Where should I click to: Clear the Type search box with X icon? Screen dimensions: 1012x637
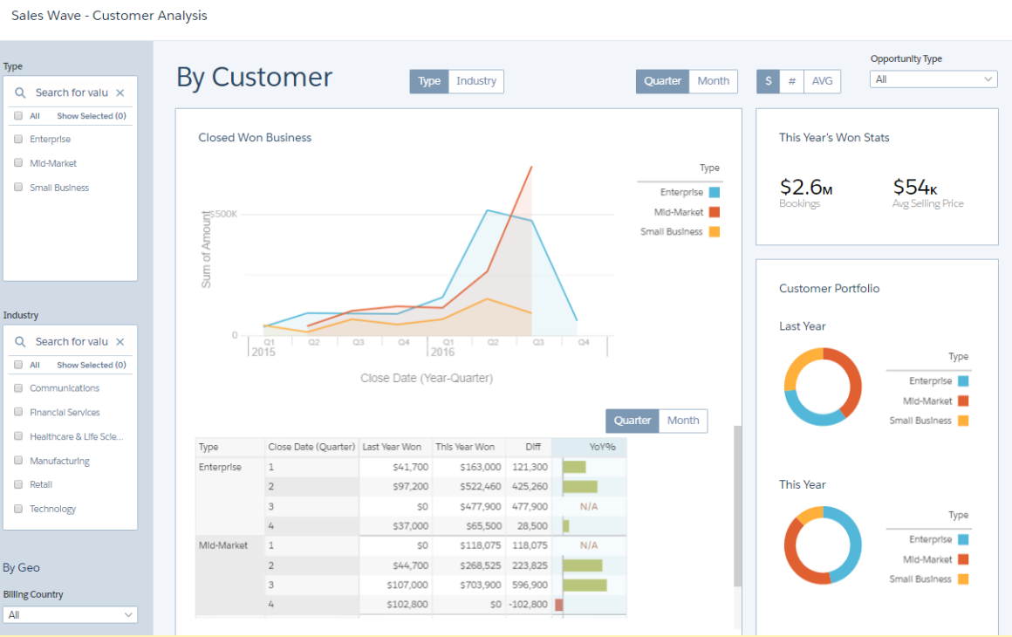[120, 92]
